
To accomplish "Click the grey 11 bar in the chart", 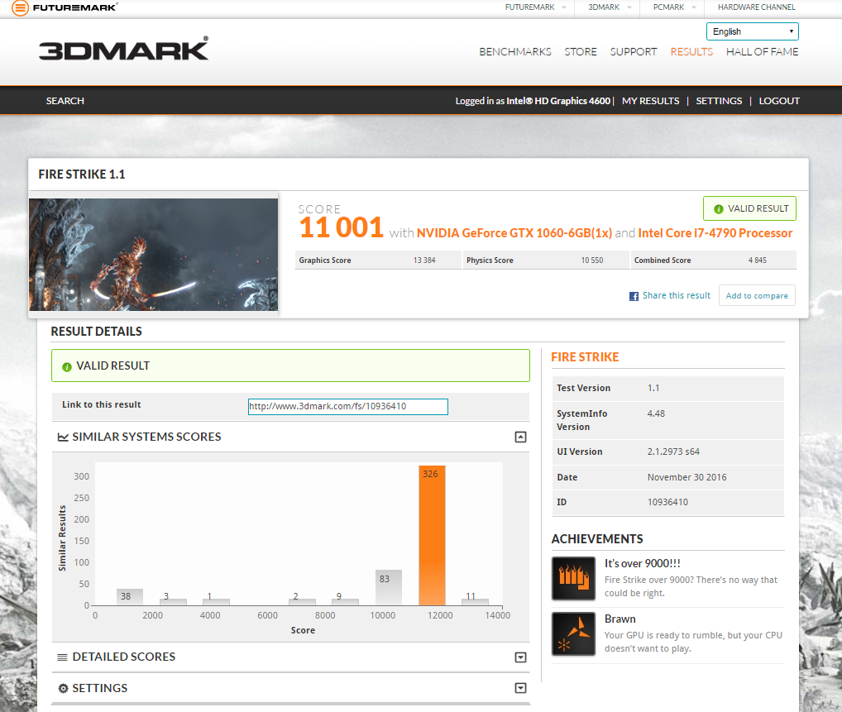I will pos(475,601).
